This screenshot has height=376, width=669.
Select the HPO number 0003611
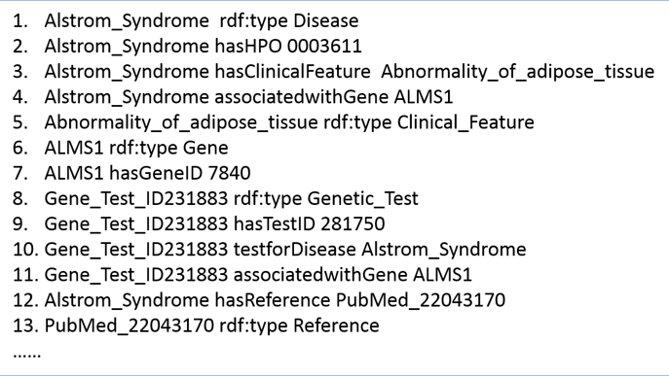[x=324, y=46]
